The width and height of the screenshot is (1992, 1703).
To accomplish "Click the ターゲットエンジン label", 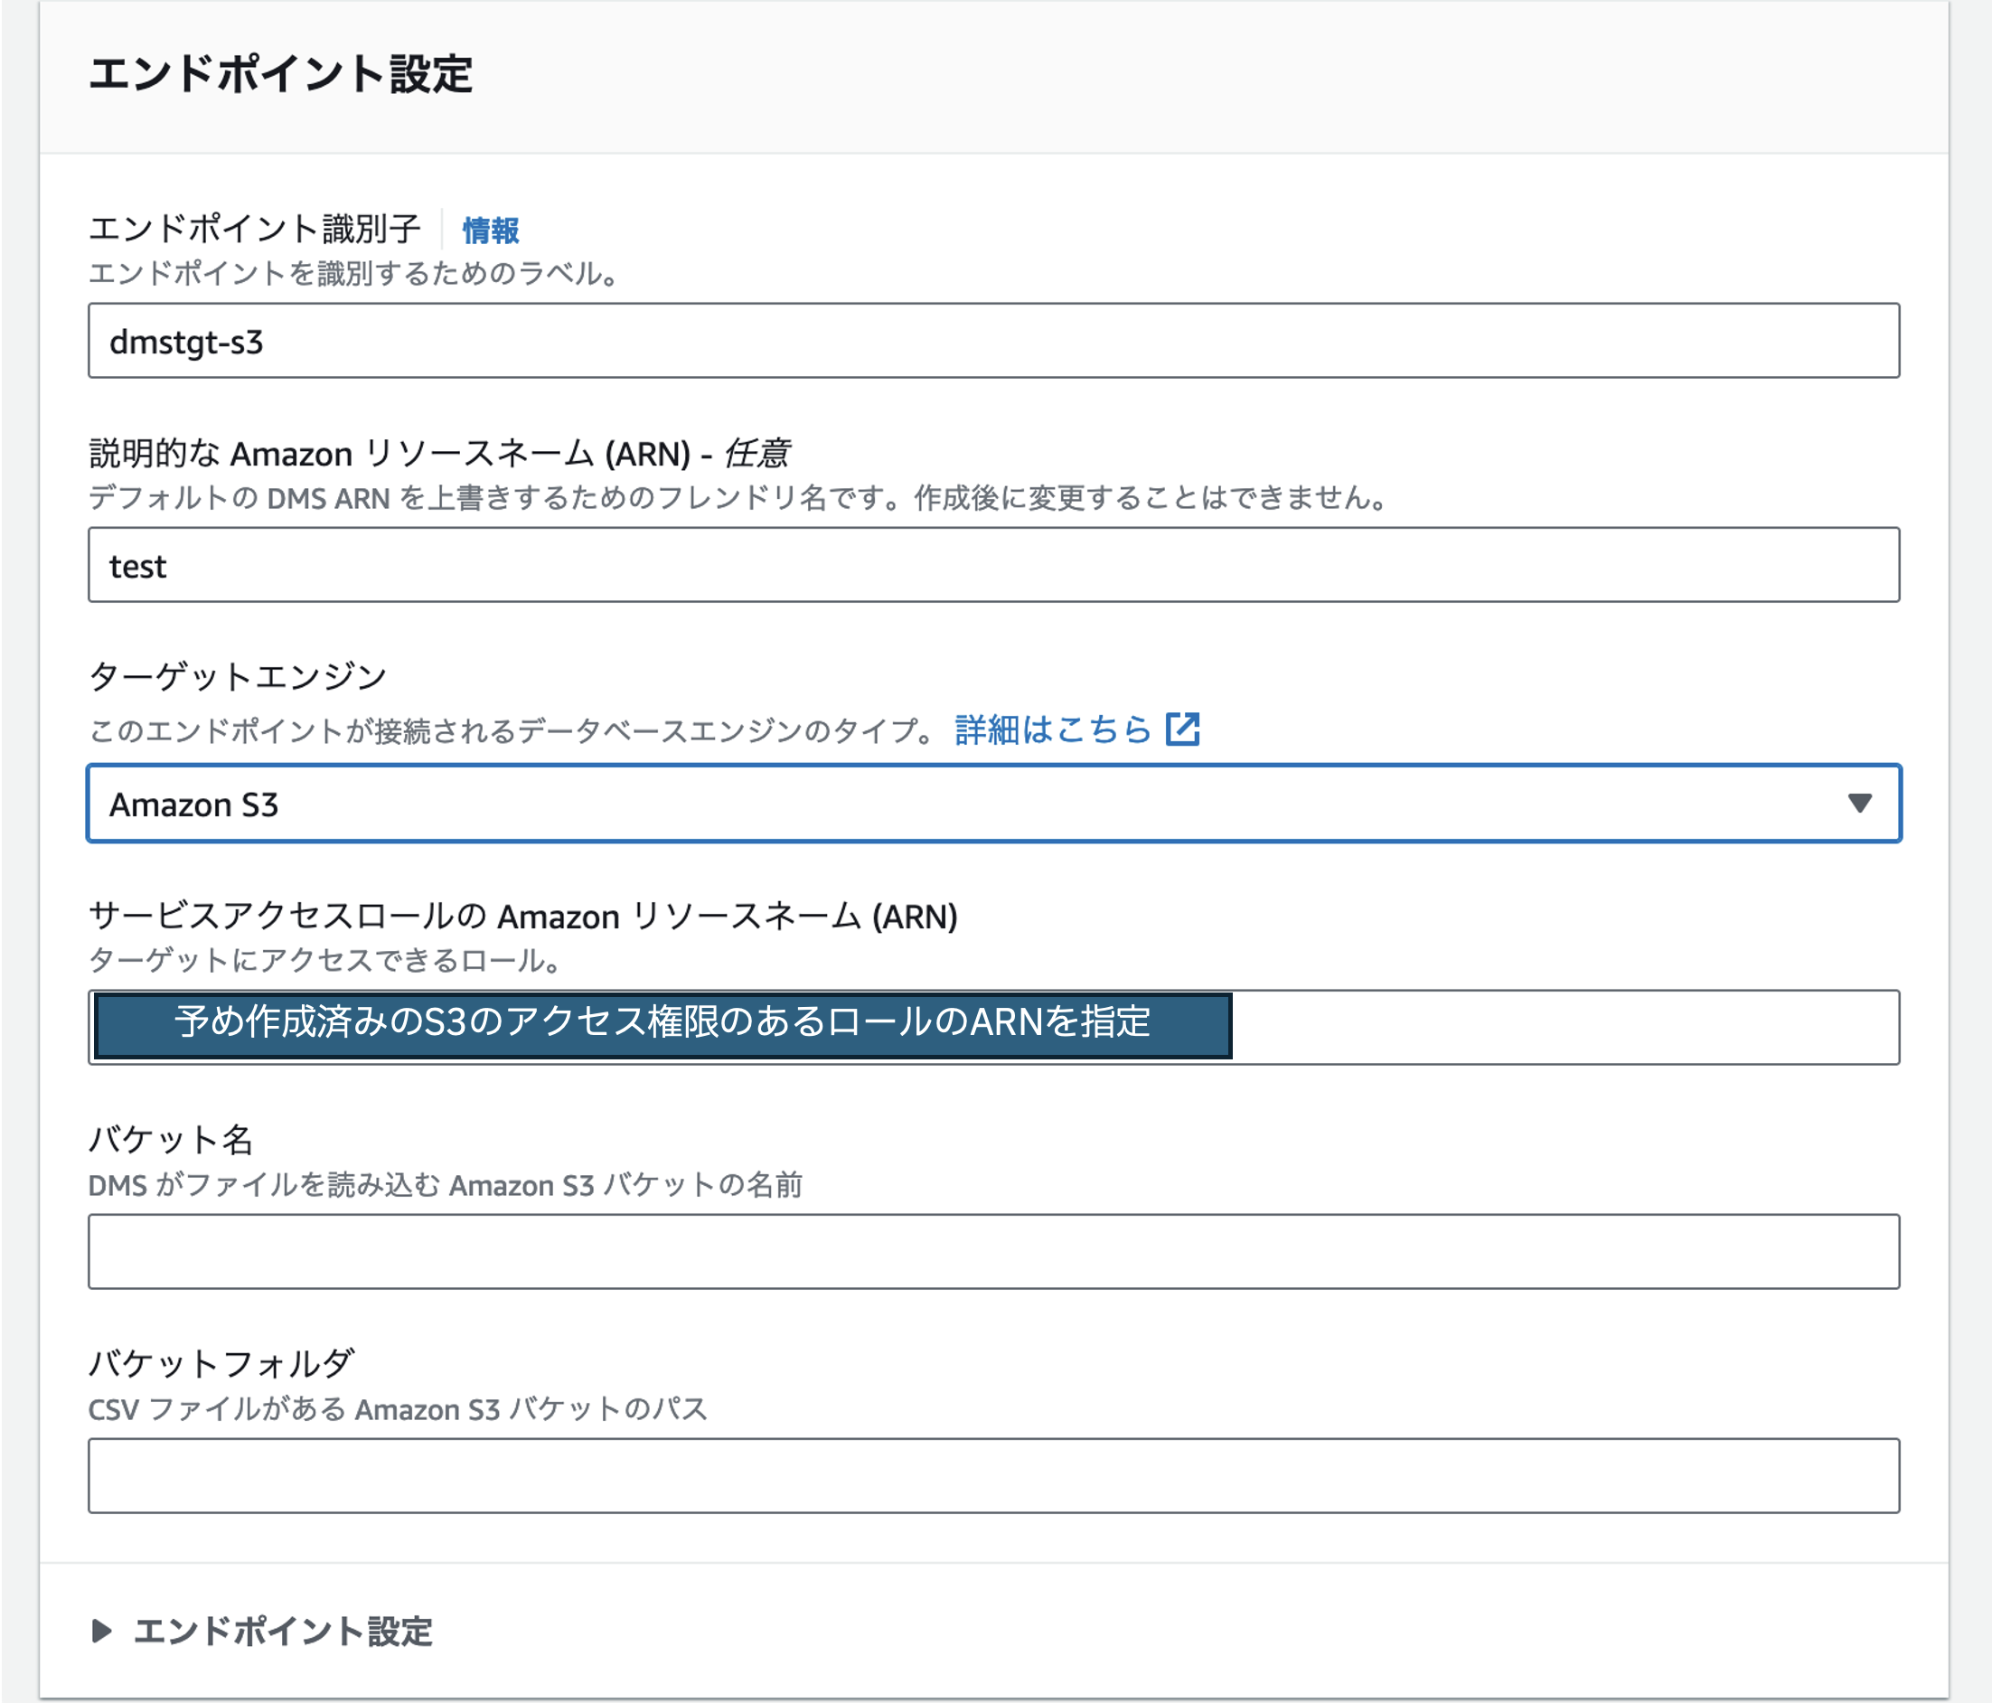I will (x=238, y=676).
